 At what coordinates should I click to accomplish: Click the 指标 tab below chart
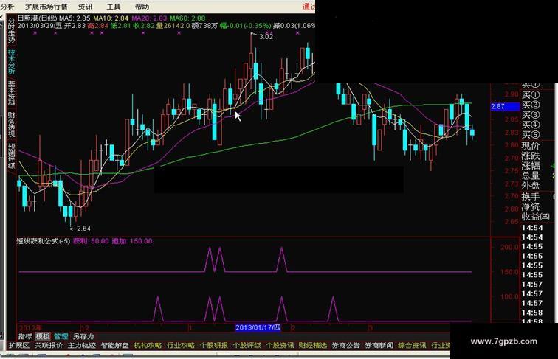25,336
